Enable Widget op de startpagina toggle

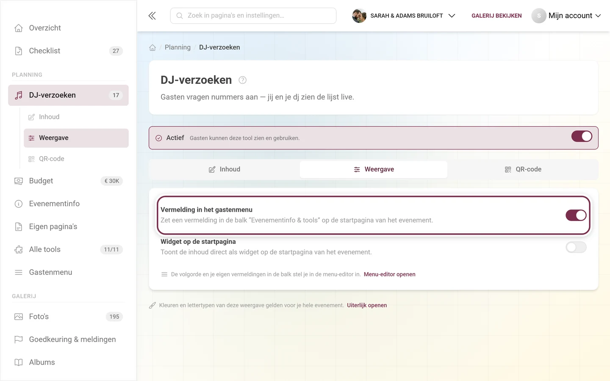[576, 247]
